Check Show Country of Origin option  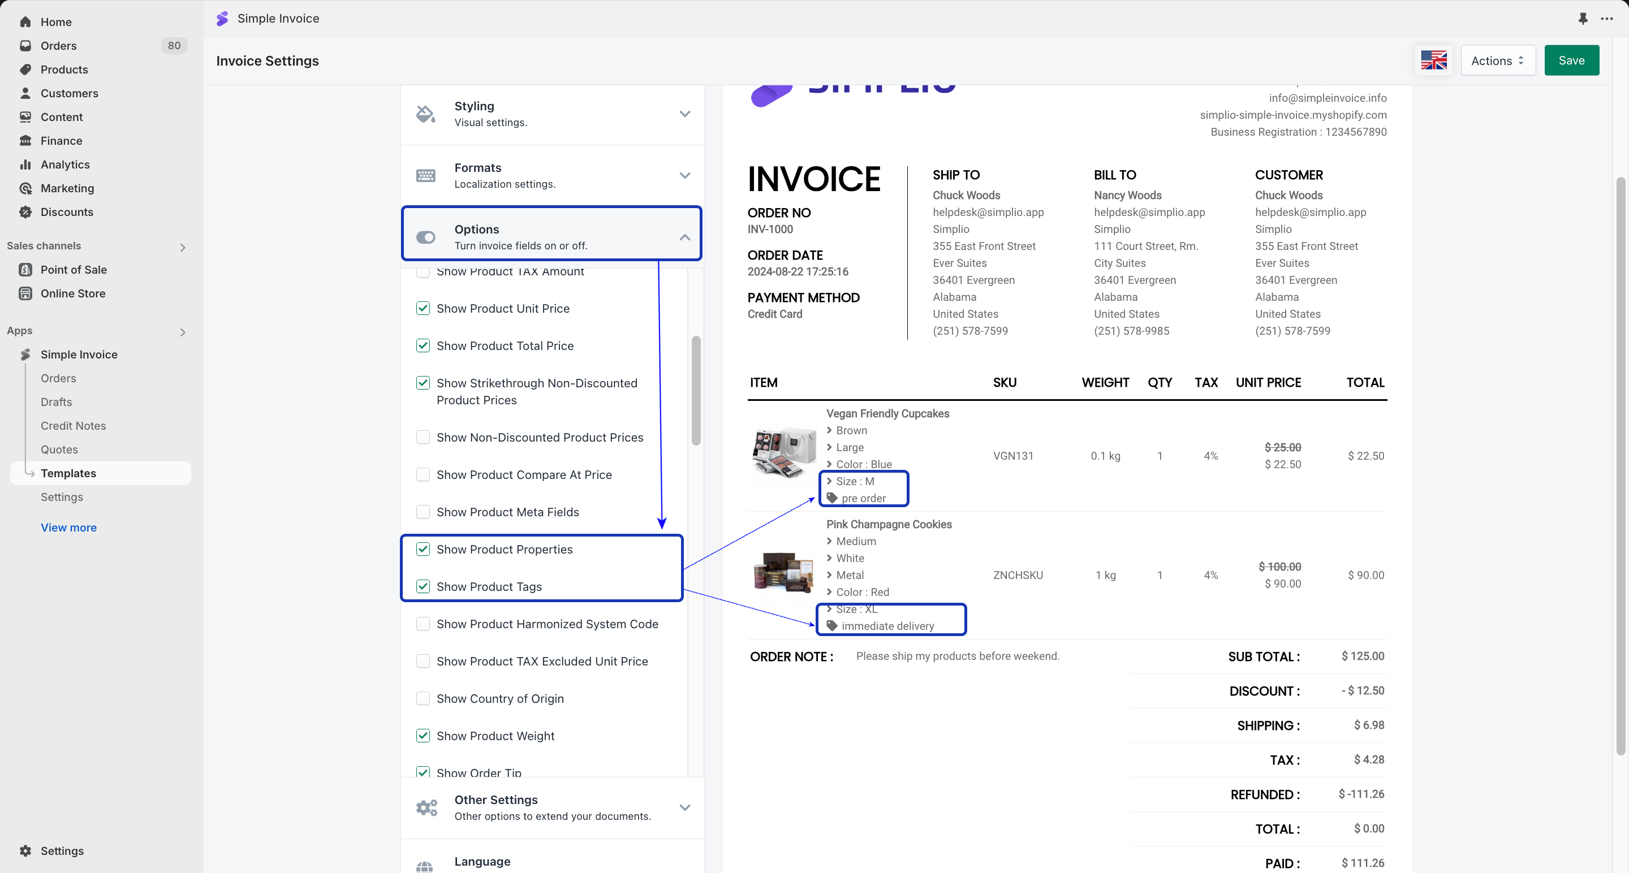click(423, 698)
